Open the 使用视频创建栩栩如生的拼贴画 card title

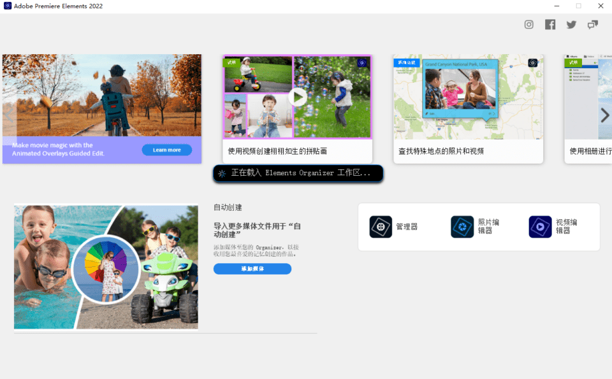click(277, 152)
